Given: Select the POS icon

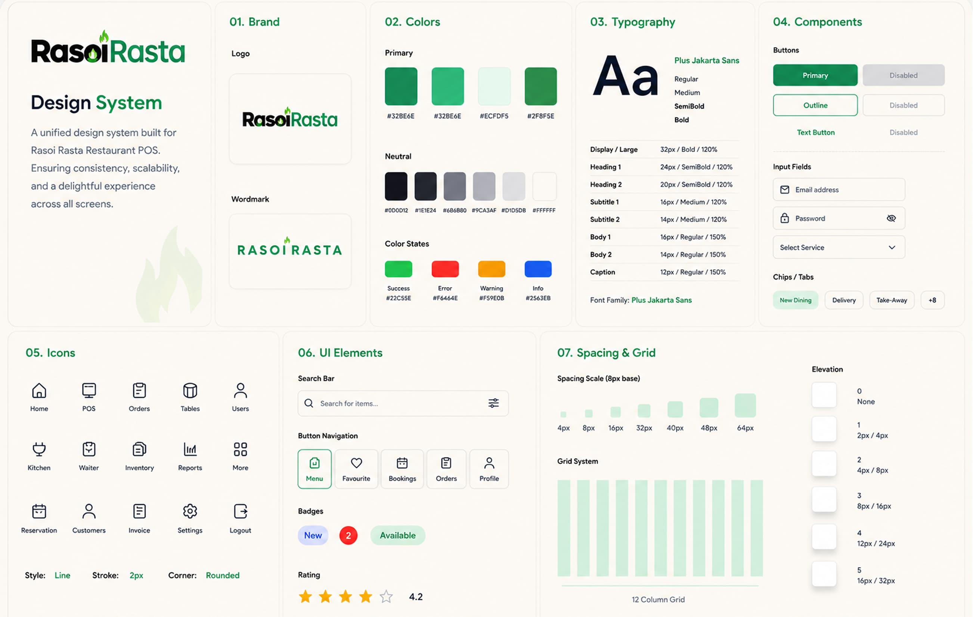Looking at the screenshot, I should [89, 391].
